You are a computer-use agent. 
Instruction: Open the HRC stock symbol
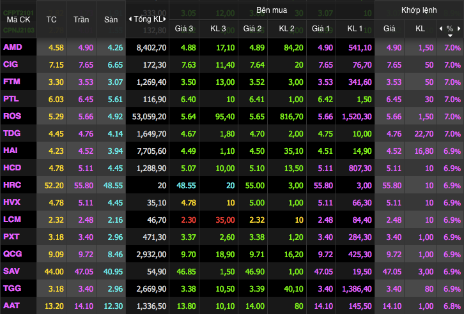tap(12, 185)
